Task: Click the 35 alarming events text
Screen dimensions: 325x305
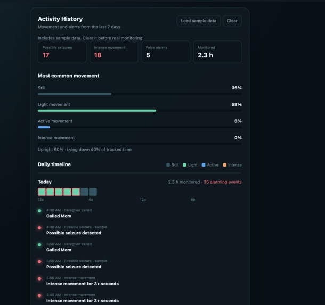Action: 222,182
